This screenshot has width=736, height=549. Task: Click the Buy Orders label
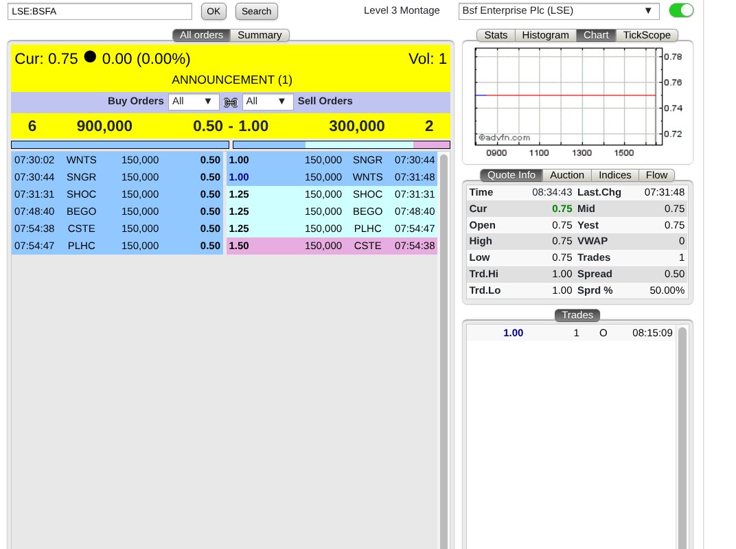click(x=136, y=101)
